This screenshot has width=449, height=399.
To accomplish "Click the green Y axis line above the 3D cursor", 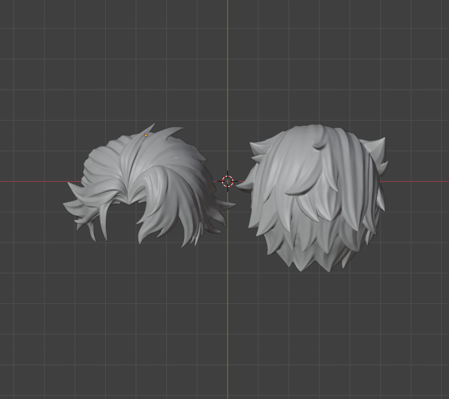I will click(x=227, y=80).
